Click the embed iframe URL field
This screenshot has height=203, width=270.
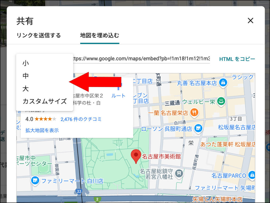[141, 59]
